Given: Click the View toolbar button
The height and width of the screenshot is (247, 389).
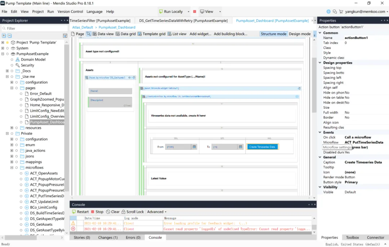Looking at the screenshot, I should coord(207,12).
